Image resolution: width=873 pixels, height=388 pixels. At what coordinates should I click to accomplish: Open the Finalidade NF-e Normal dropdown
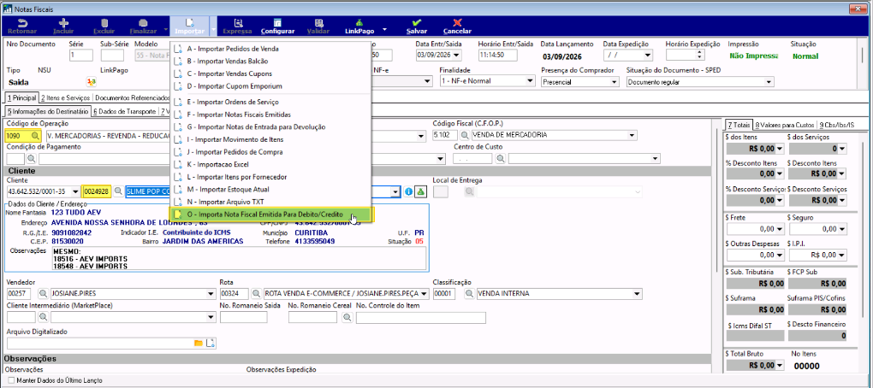tap(530, 82)
